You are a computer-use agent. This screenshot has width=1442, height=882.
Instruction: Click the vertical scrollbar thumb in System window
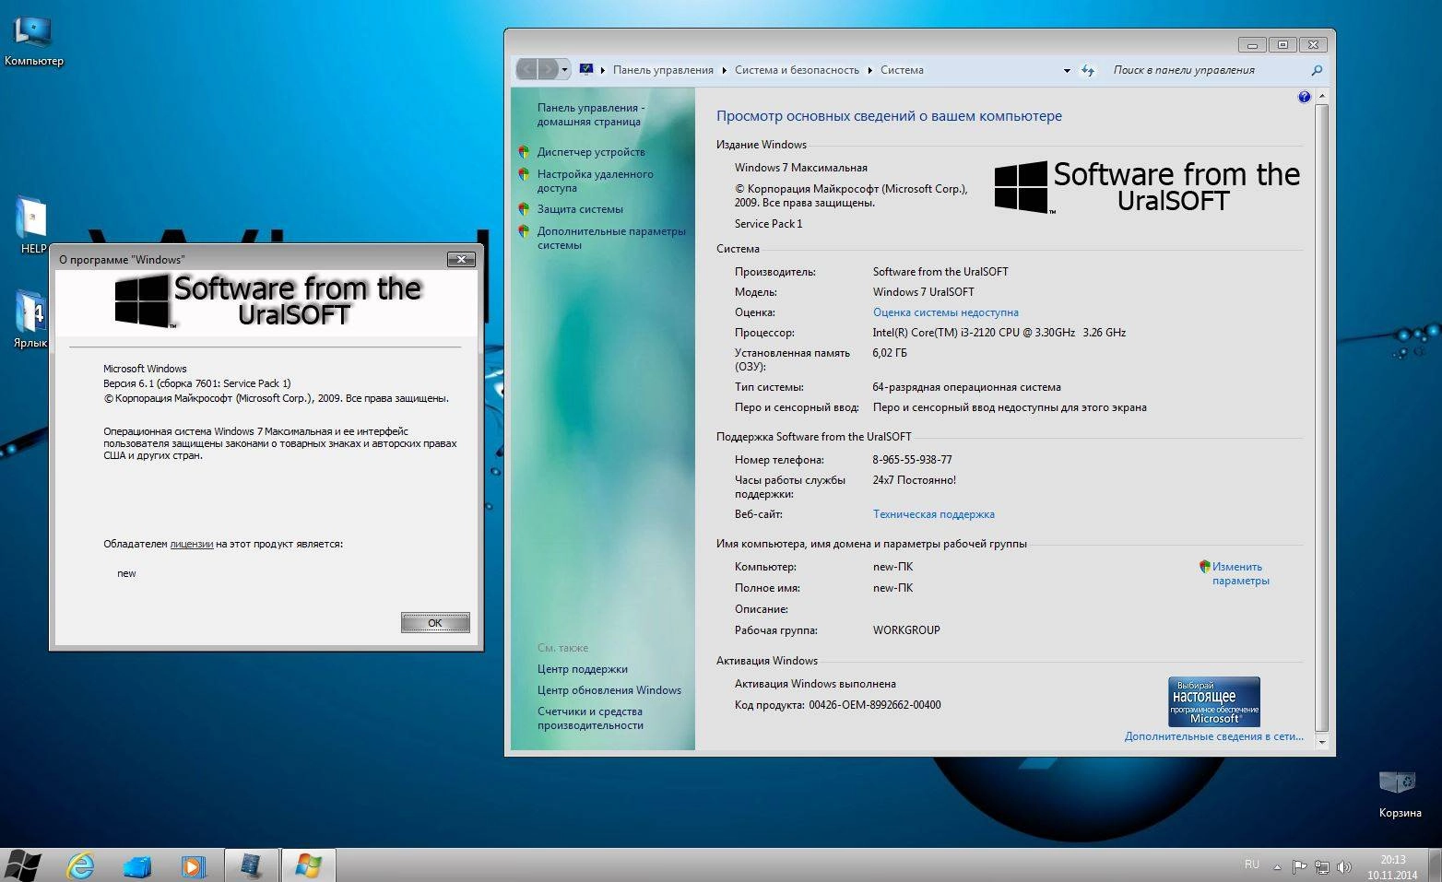point(1321,417)
